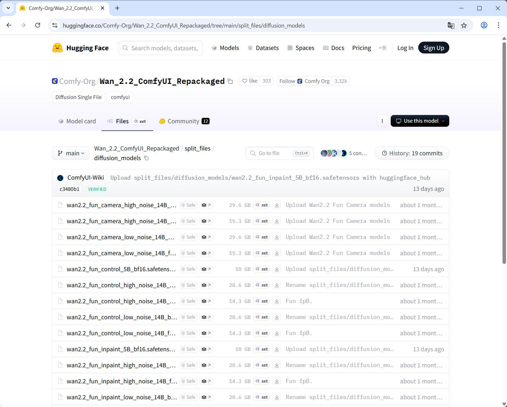Click the ComfyUI-Wiki author name

[x=86, y=178]
